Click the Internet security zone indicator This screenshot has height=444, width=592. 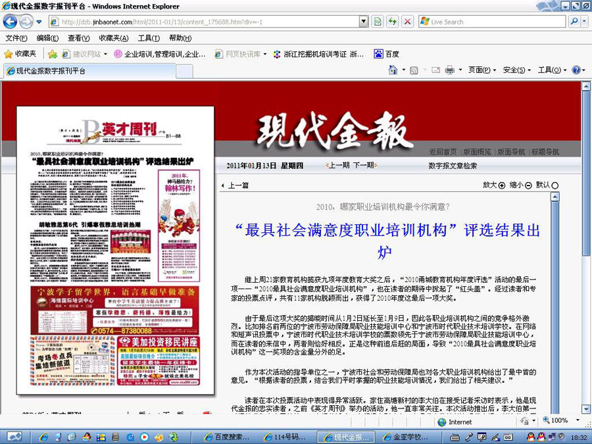pos(455,422)
